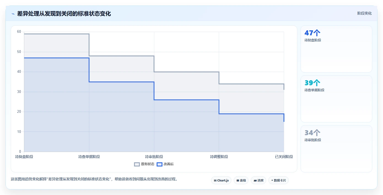383x195 pixels.
Task: Click the lightning icon beside the chart title
Action: point(13,14)
